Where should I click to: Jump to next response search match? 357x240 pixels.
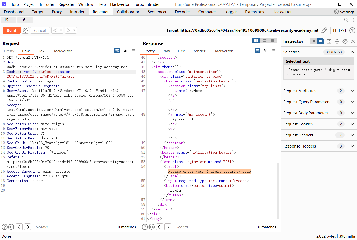point(168,227)
